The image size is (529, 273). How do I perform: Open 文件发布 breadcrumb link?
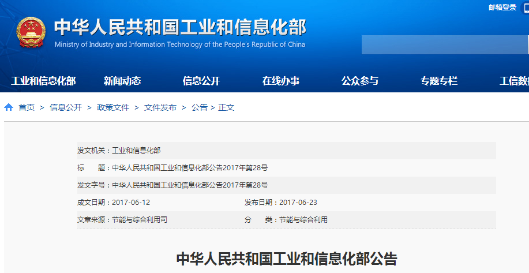coord(160,107)
